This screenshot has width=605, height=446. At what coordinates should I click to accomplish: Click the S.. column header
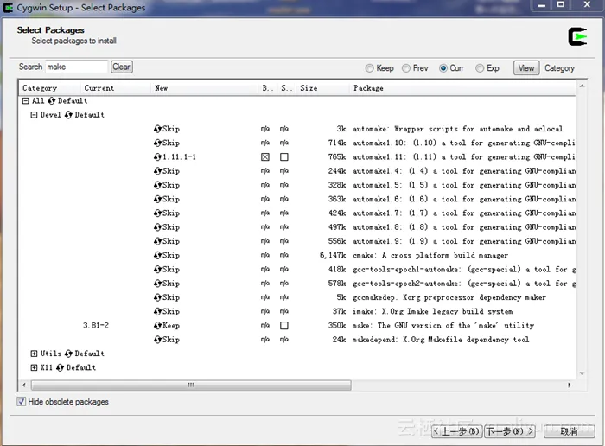[287, 88]
